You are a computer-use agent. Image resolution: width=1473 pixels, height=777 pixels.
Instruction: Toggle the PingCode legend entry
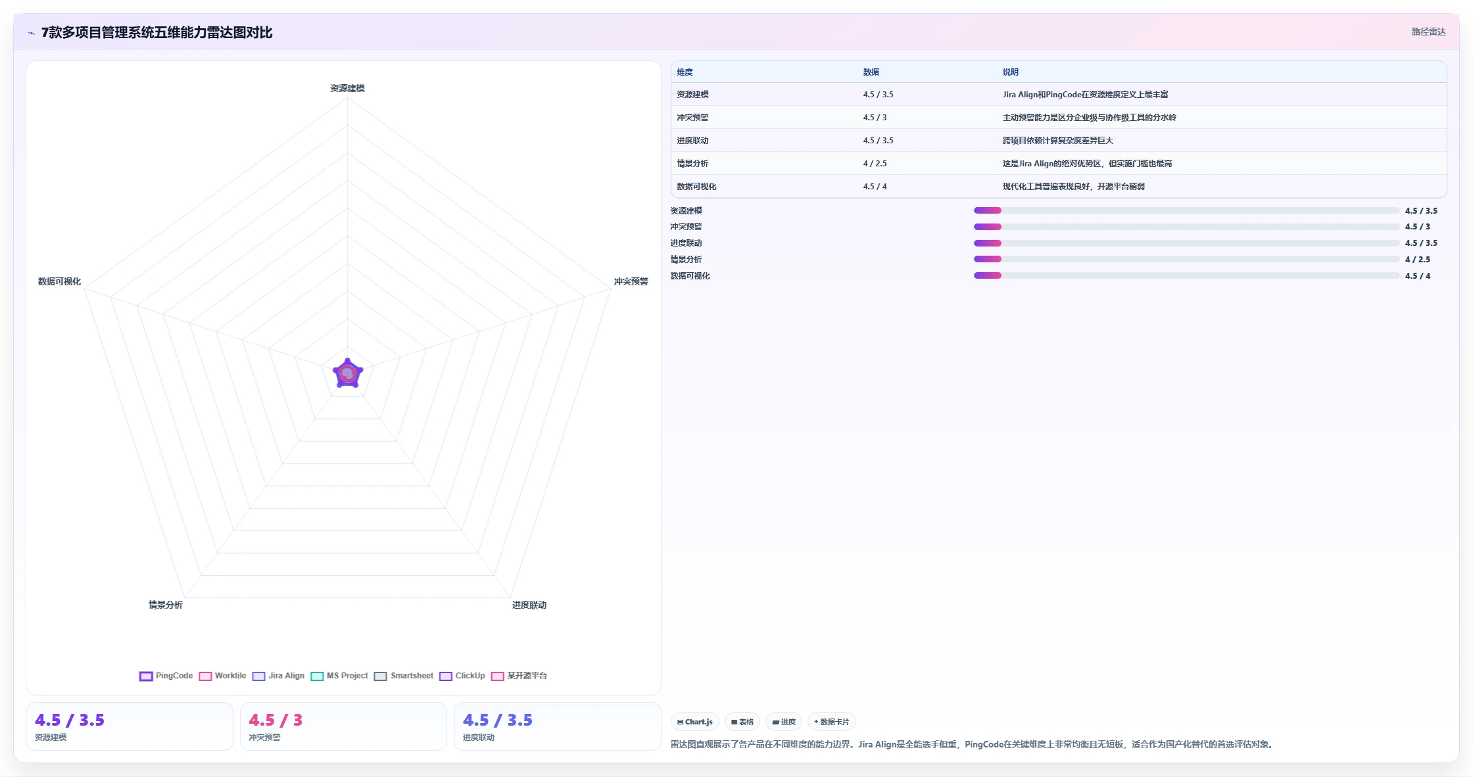pos(166,676)
